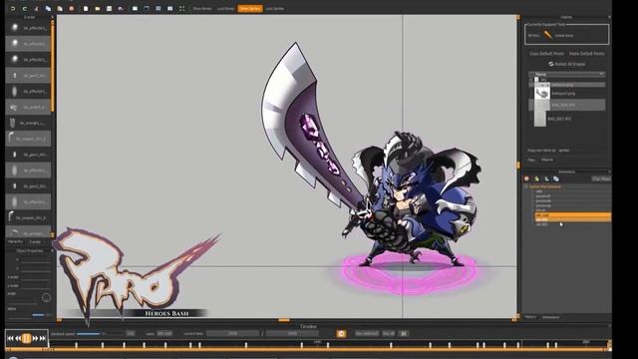Click the orange pause playback button
This screenshot has width=638, height=359.
27,338
